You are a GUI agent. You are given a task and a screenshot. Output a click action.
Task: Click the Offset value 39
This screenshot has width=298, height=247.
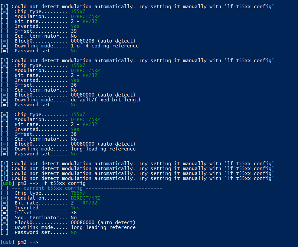(74, 31)
